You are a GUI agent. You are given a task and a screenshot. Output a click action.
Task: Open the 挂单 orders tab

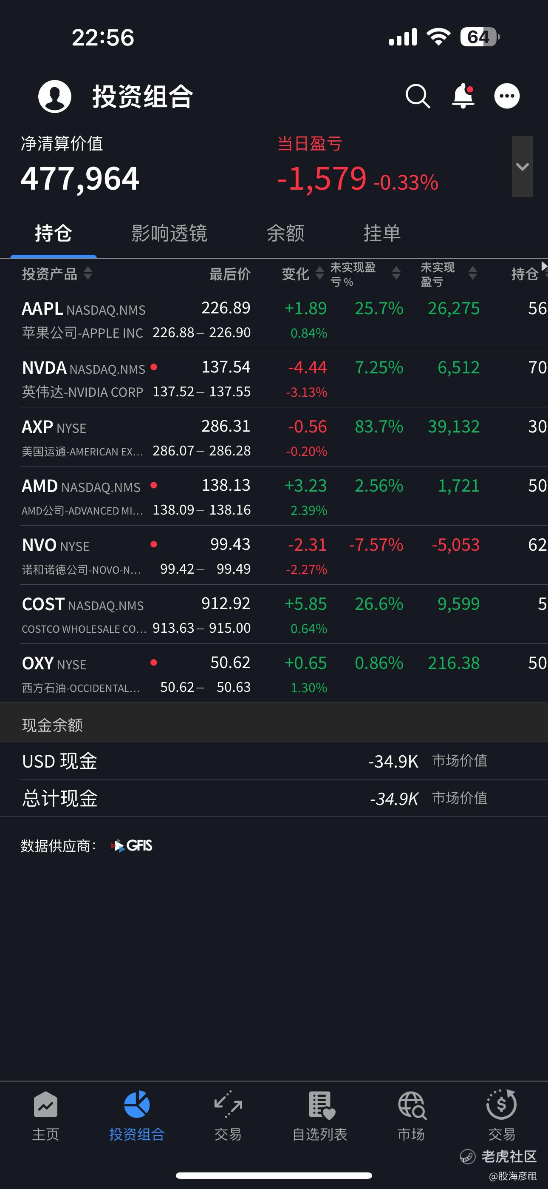(382, 233)
